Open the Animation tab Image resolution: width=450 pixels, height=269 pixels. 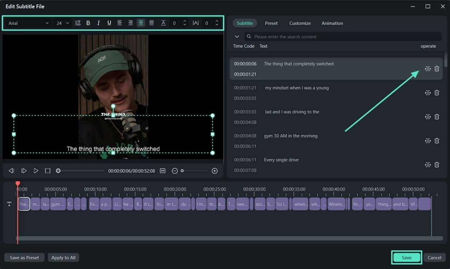pyautogui.click(x=332, y=23)
